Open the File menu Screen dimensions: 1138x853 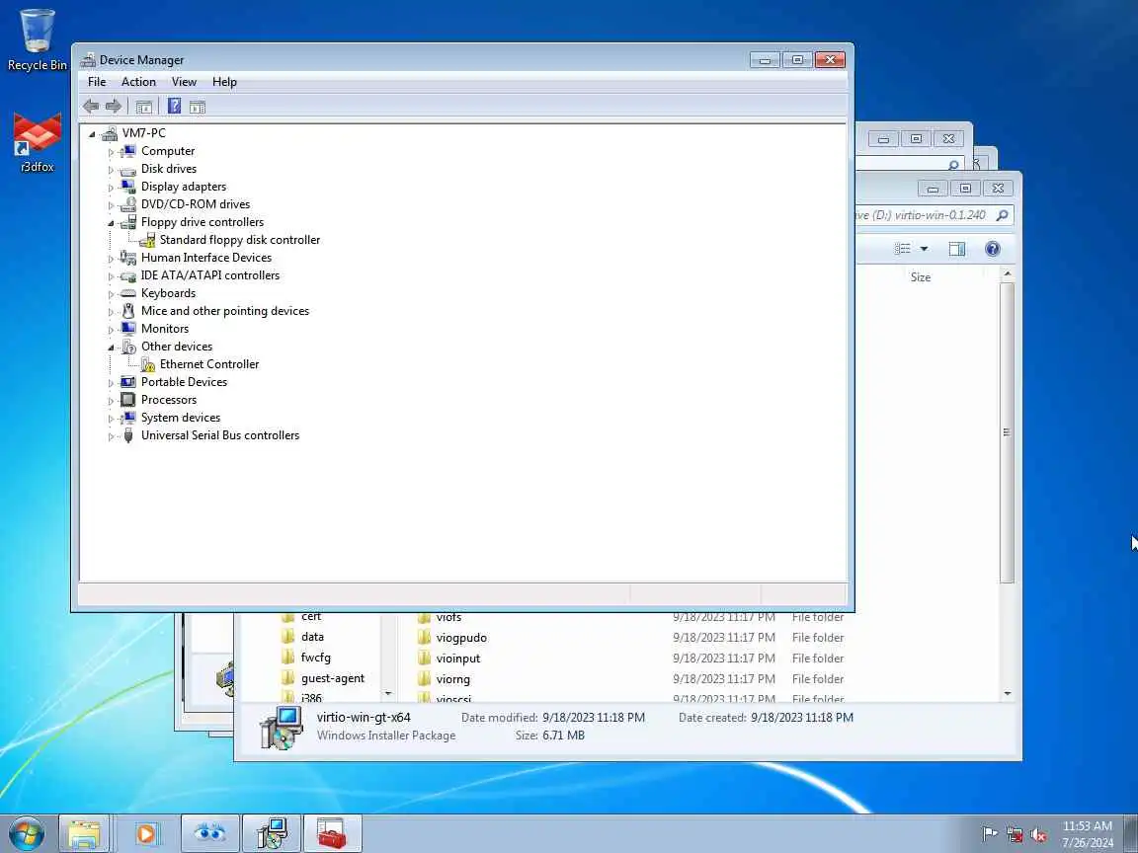[97, 82]
